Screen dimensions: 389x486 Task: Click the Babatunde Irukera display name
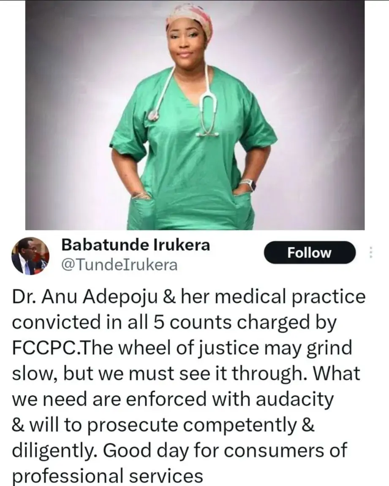coord(136,245)
